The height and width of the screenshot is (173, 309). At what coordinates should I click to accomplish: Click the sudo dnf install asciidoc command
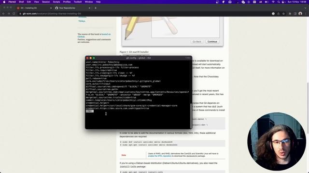[146, 142]
